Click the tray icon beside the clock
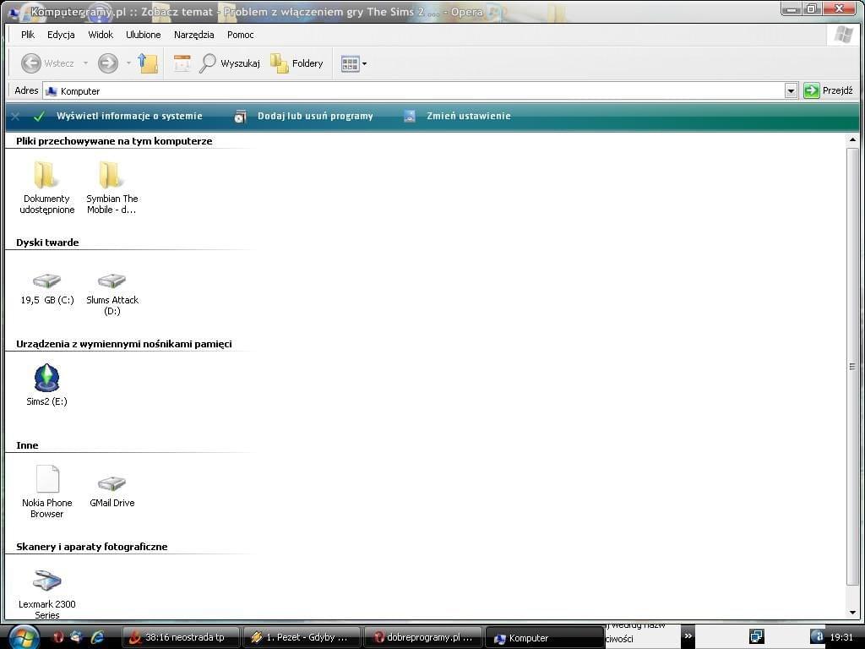The width and height of the screenshot is (865, 649). [817, 636]
